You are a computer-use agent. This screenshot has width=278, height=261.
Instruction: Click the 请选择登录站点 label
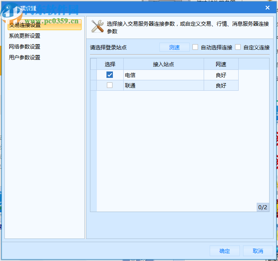point(108,47)
